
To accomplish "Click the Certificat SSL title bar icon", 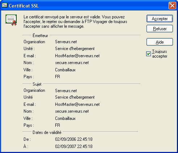I will (x=5, y=5).
